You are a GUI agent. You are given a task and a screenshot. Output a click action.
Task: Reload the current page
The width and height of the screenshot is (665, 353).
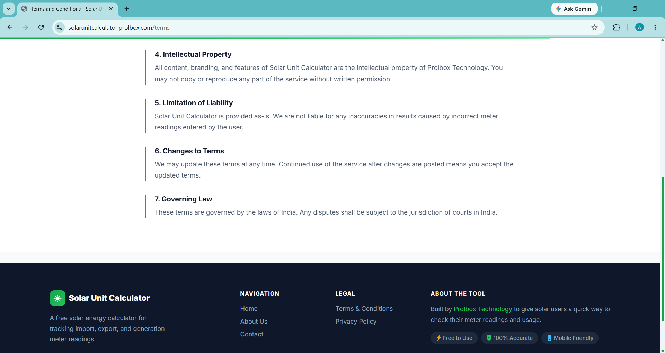pyautogui.click(x=41, y=27)
